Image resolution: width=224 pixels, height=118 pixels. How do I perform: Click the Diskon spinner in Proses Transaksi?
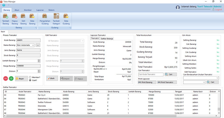(x=39, y=71)
